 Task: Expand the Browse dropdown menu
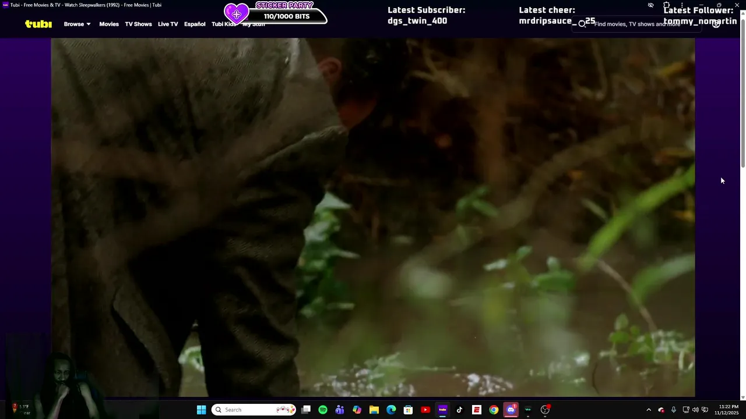(77, 24)
